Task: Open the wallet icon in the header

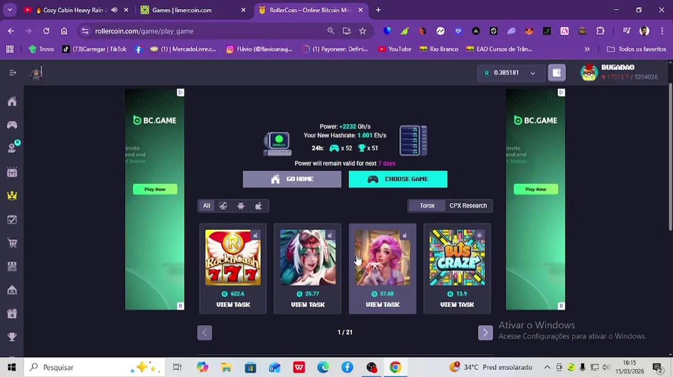Action: click(557, 73)
